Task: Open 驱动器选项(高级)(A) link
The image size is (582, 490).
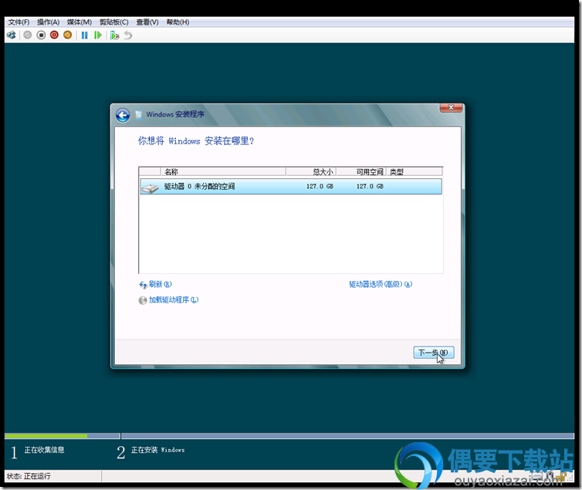Action: pyautogui.click(x=381, y=284)
